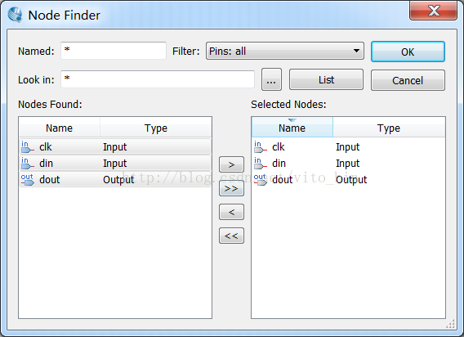Remove all nodes with the << button
Viewport: 464px width, 337px height.
point(231,236)
